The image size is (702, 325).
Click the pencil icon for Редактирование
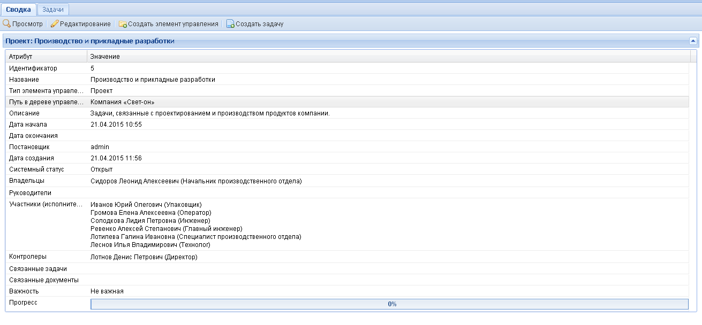(54, 24)
